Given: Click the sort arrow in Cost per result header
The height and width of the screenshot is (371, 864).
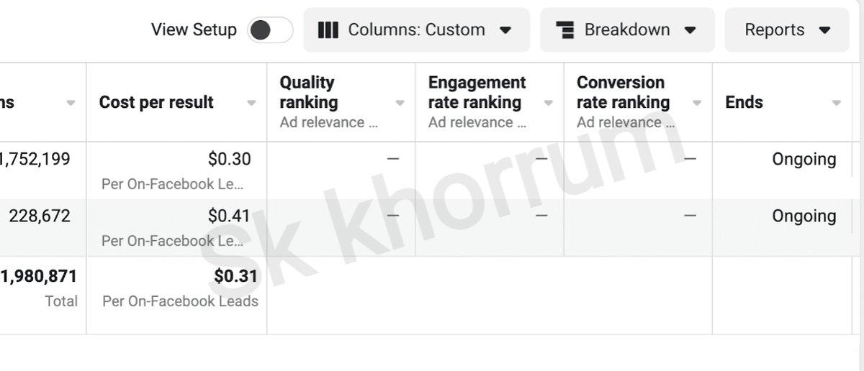Looking at the screenshot, I should point(251,103).
